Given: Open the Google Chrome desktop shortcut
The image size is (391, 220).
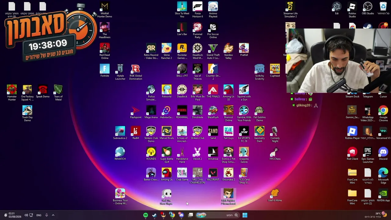Looking at the screenshot, I should pyautogui.click(x=383, y=114).
